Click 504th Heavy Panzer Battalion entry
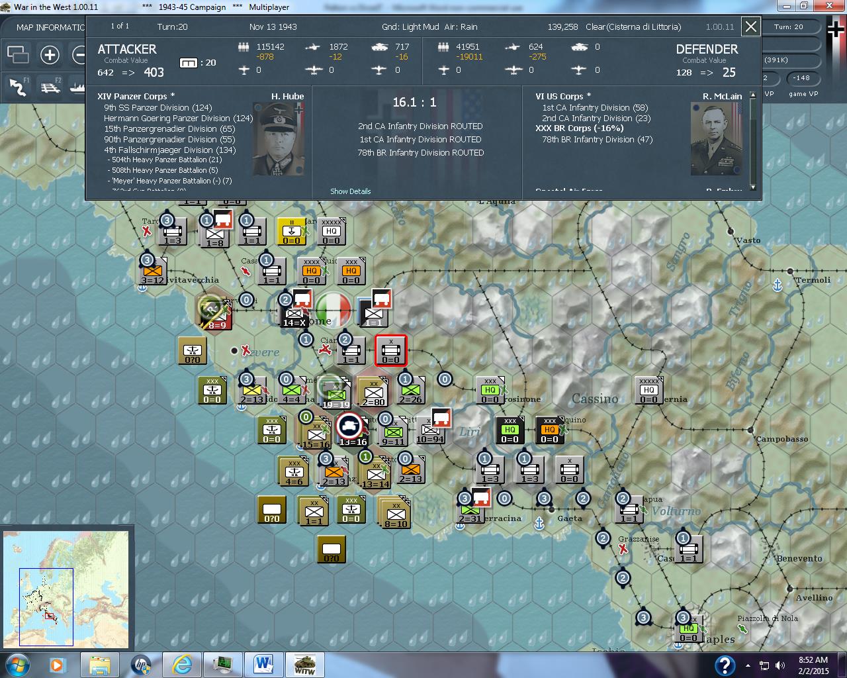This screenshot has width=847, height=678. click(164, 160)
